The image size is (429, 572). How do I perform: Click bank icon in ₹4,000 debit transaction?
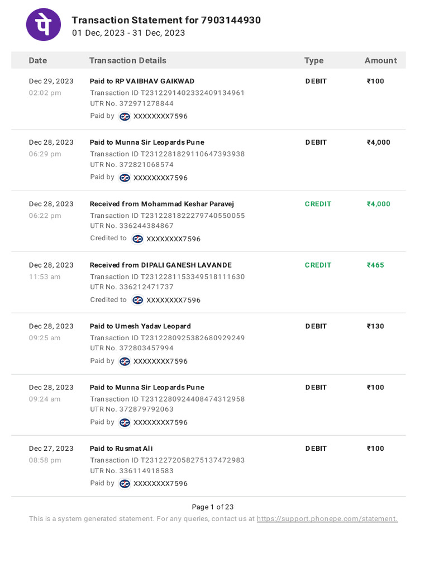pyautogui.click(x=125, y=178)
